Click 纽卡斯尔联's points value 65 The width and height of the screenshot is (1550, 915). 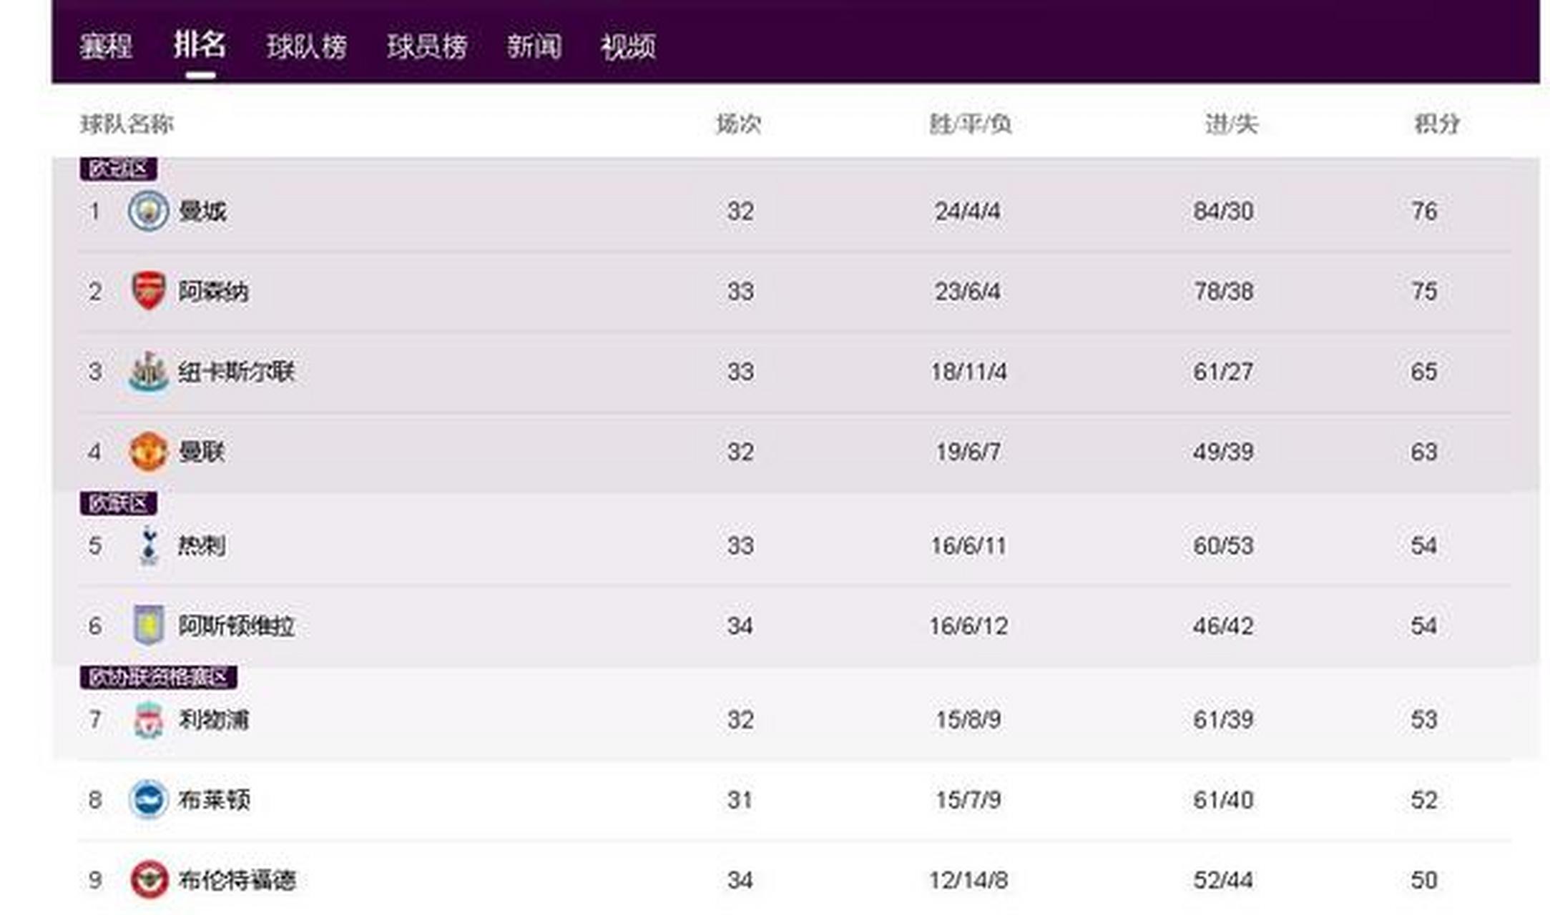coord(1424,372)
